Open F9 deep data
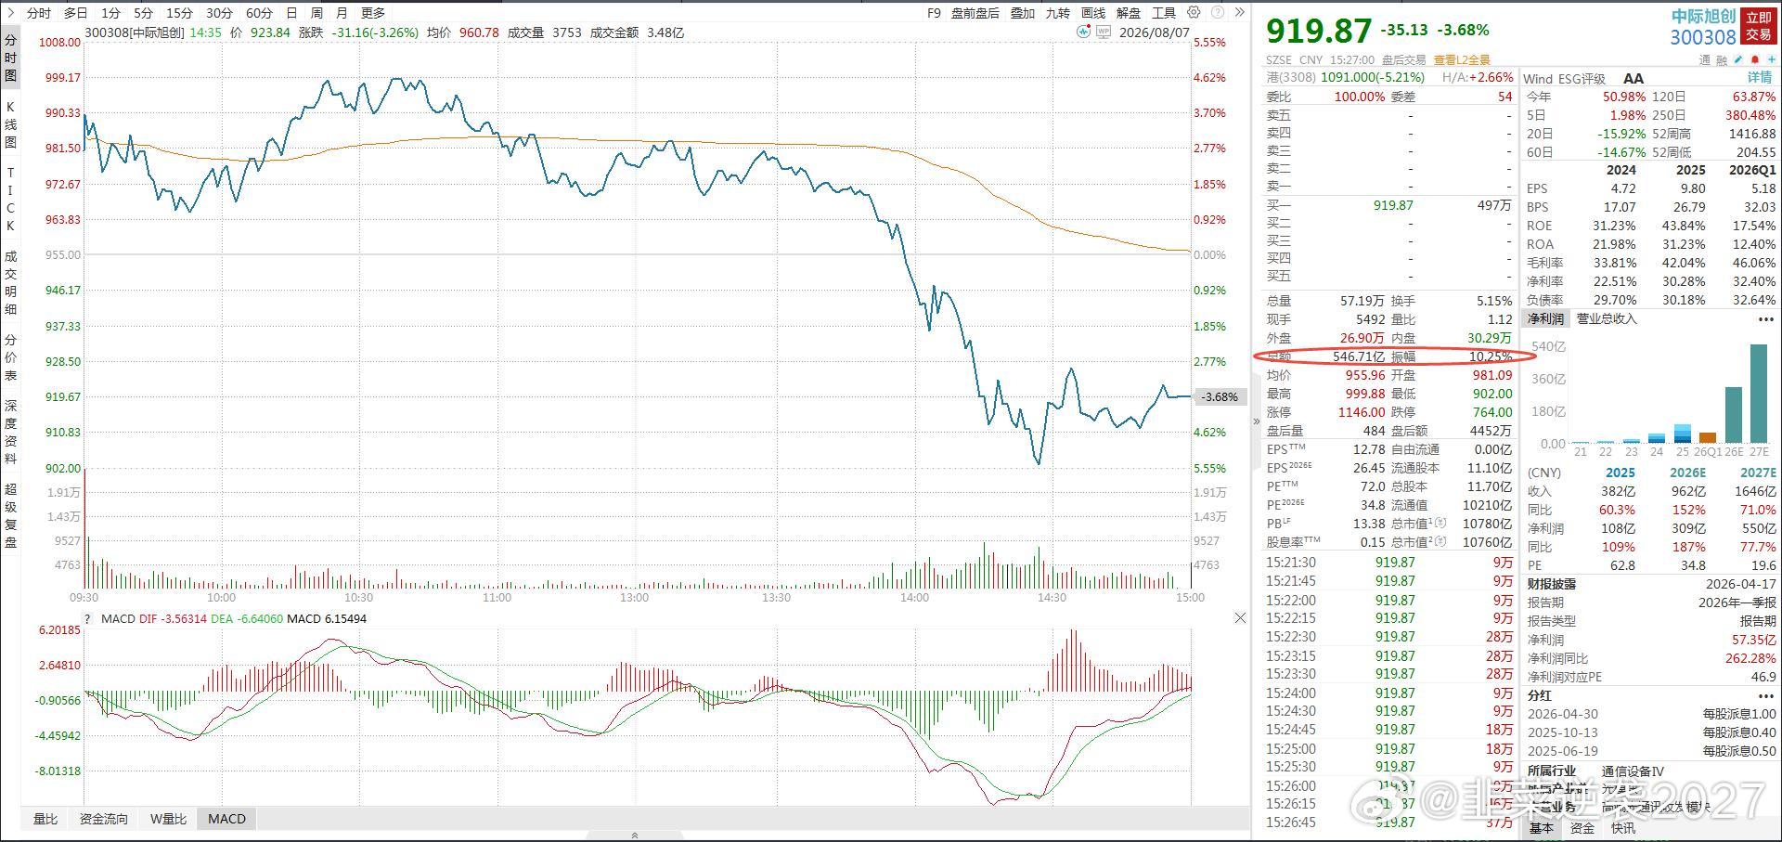The width and height of the screenshot is (1782, 842). pyautogui.click(x=934, y=13)
